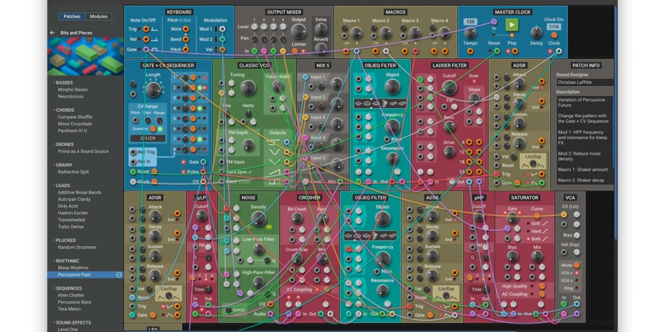Click the Master Clock Play jack
Screen dimensions: 665x332
(x=515, y=51)
